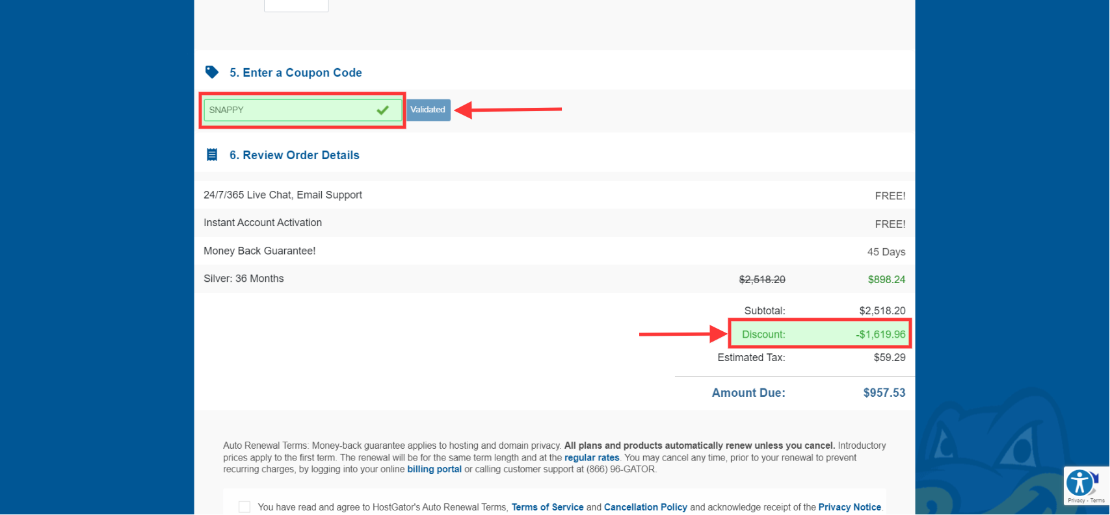Viewport: 1110px width, 515px height.
Task: Open the regular rates link
Action: pyautogui.click(x=591, y=458)
